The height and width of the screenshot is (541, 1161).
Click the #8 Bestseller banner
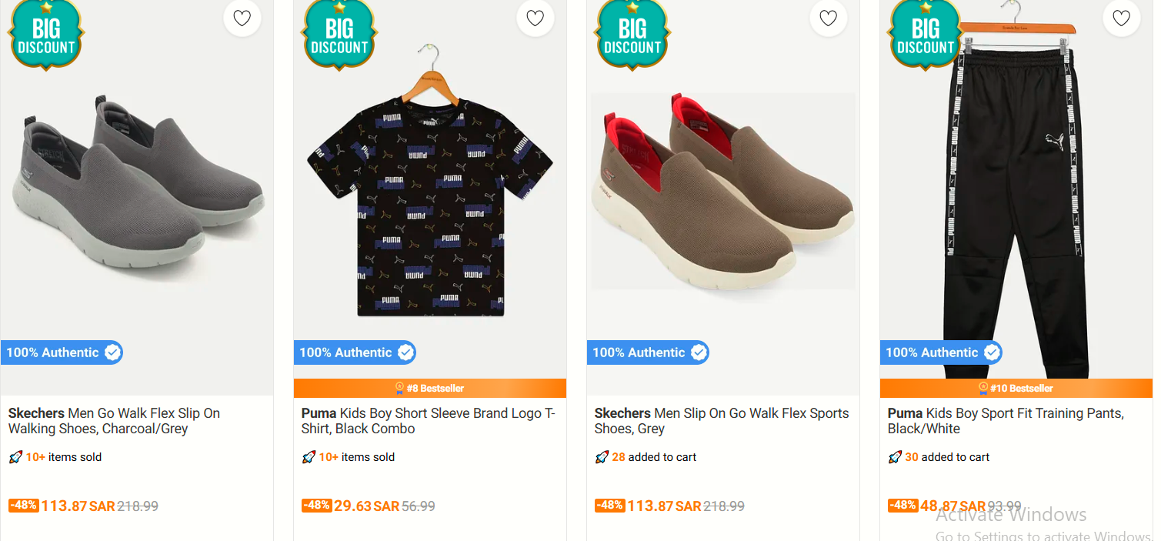[430, 388]
